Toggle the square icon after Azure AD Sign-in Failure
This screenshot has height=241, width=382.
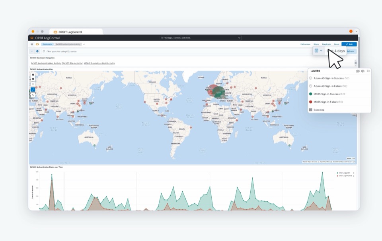coord(346,86)
